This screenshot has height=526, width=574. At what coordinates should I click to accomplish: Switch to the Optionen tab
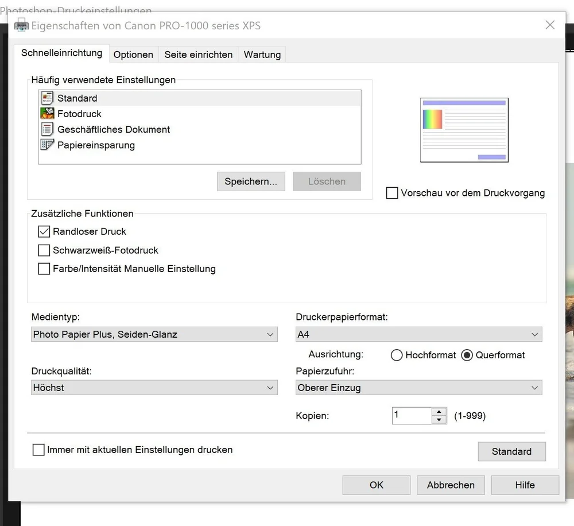pyautogui.click(x=133, y=55)
